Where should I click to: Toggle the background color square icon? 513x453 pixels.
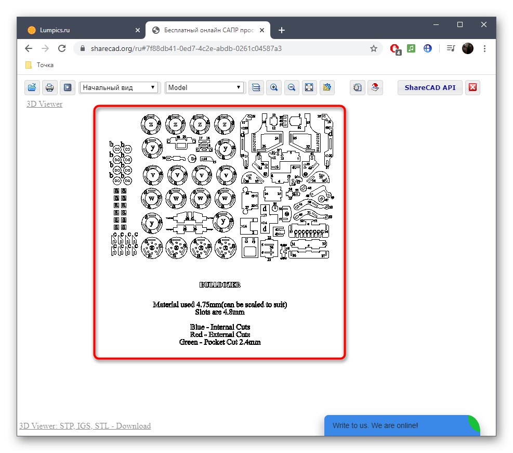coord(68,87)
